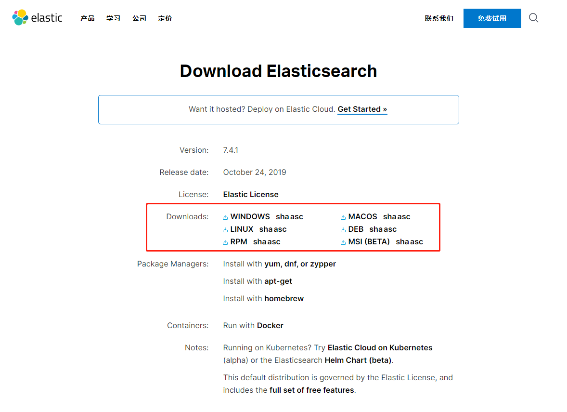Click the download icon beside MSI (BETA)

pos(343,242)
